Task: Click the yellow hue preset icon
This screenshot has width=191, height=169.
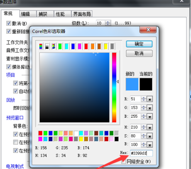Action: [x=106, y=46]
